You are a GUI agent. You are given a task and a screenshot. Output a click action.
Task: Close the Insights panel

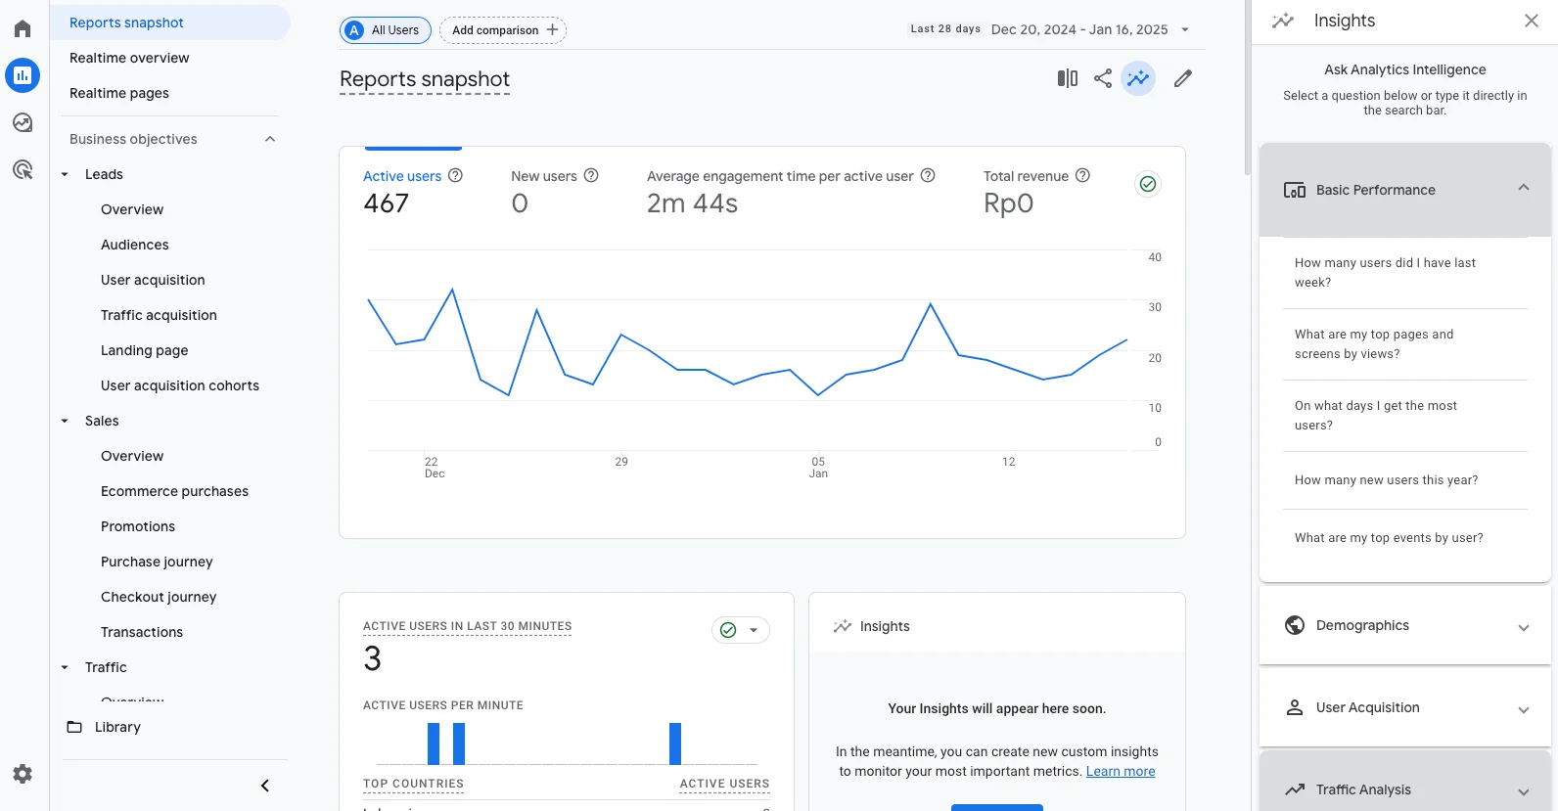coord(1532,21)
